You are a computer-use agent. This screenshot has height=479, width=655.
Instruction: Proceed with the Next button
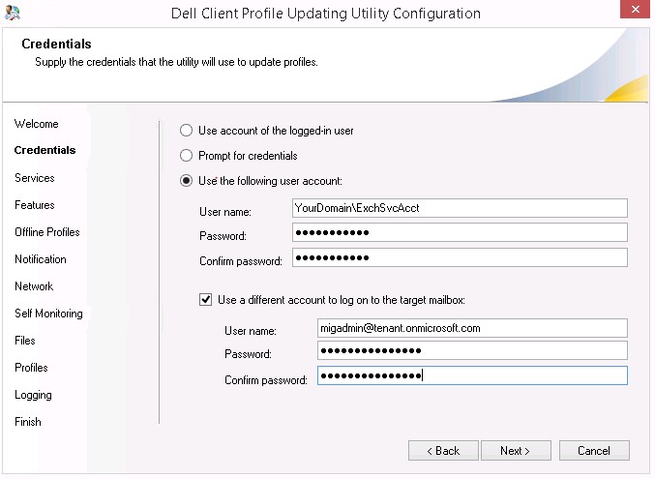click(516, 451)
